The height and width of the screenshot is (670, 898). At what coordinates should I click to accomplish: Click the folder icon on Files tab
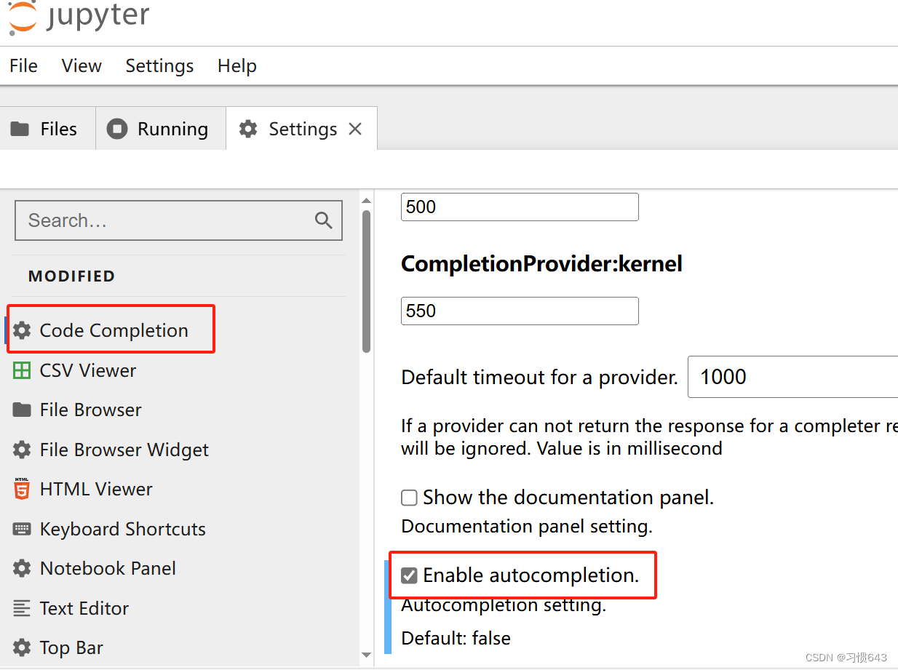[20, 129]
